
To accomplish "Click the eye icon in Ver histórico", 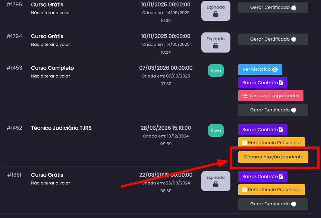I will pos(275,70).
